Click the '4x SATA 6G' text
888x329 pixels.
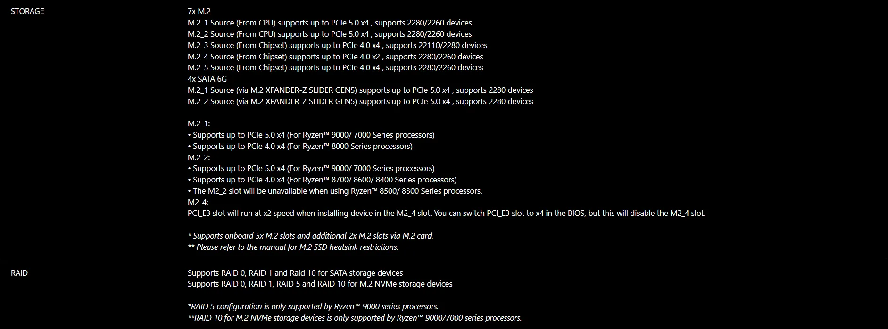point(207,79)
